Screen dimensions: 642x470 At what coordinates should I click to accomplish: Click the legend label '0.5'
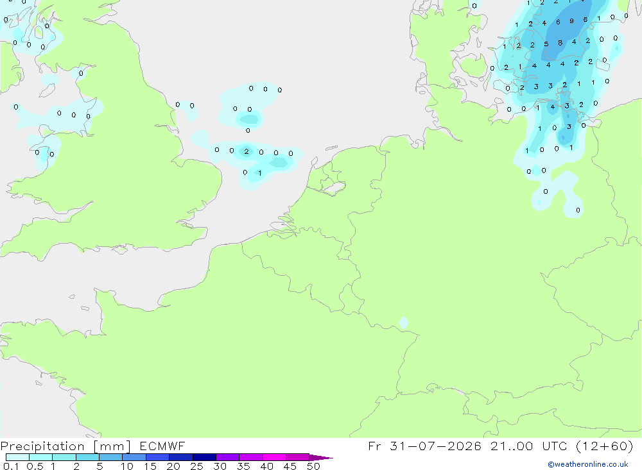tap(35, 466)
